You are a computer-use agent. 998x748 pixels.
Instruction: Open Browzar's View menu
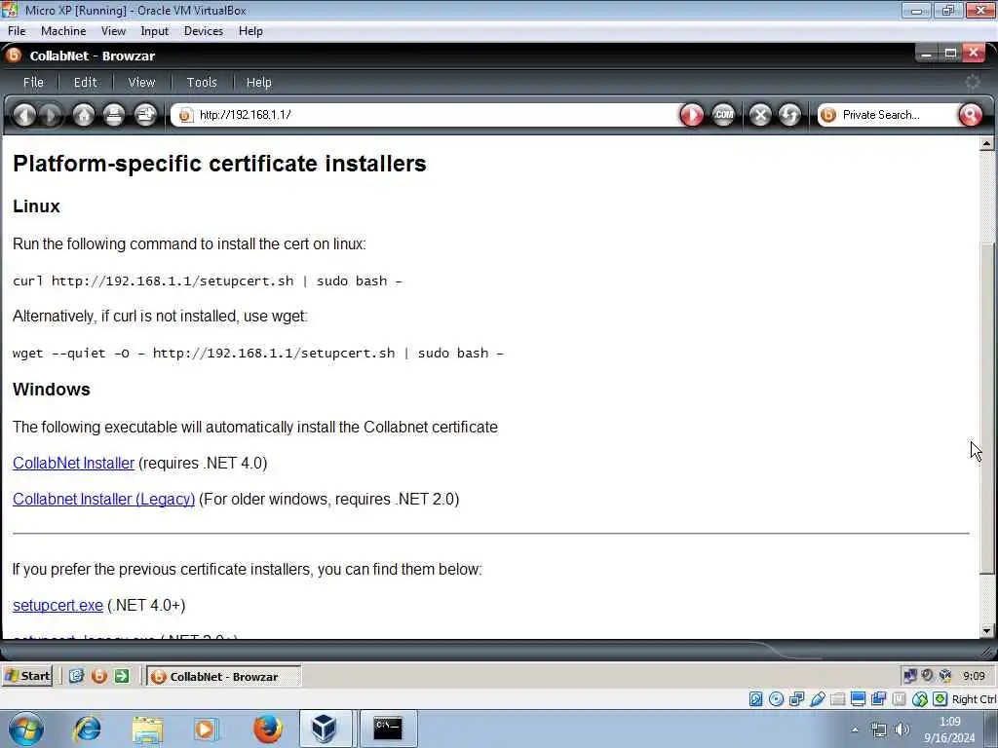pos(141,82)
